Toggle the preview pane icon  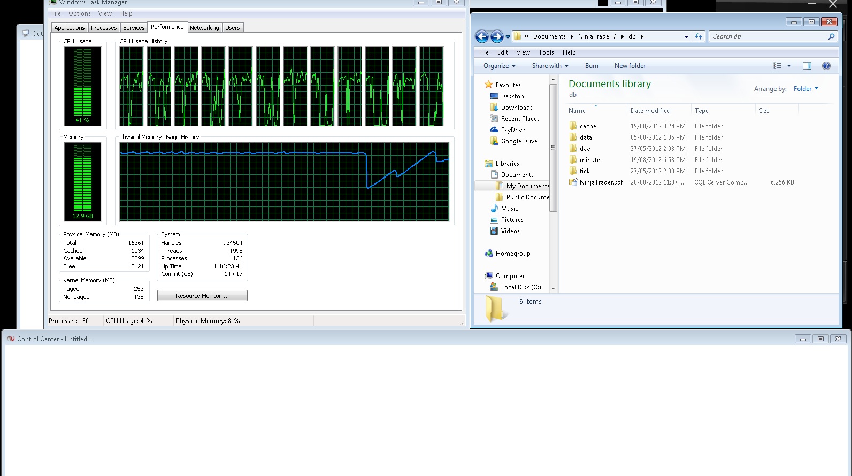click(807, 66)
